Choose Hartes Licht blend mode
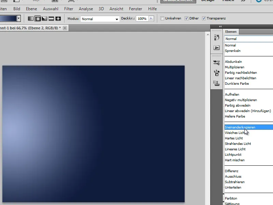 (249, 138)
